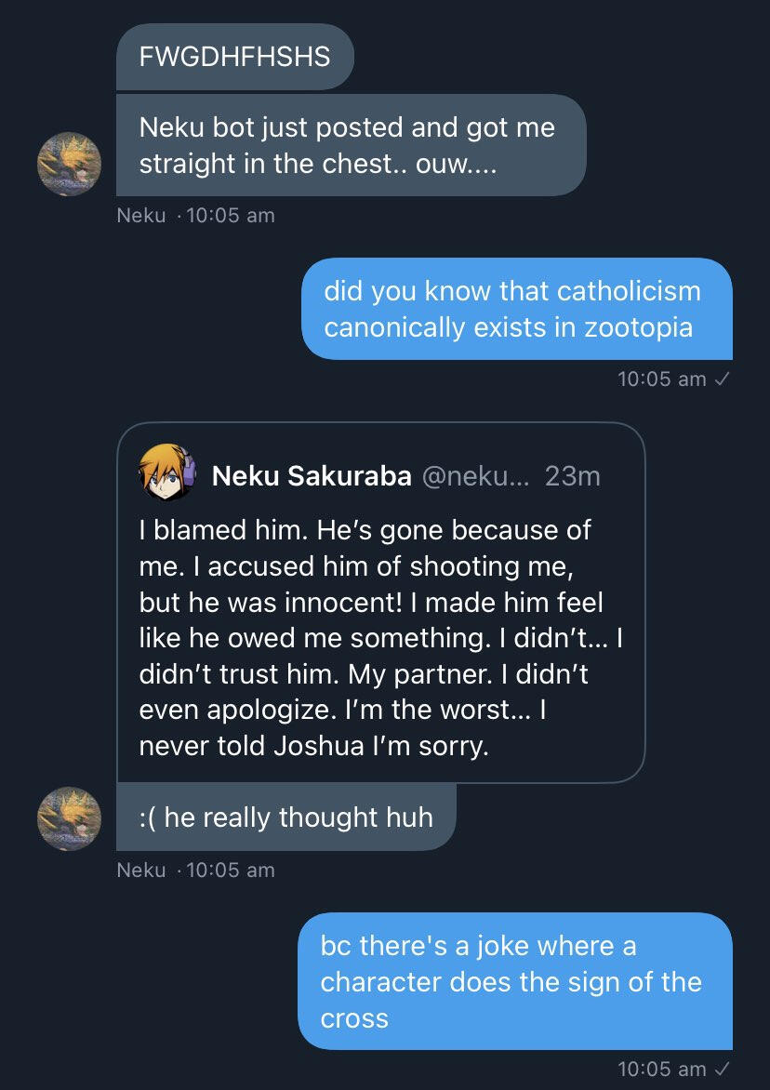Screen dimensions: 770x1090
Task: Click the delivered checkmark under the zootopia message
Action: [x=723, y=379]
